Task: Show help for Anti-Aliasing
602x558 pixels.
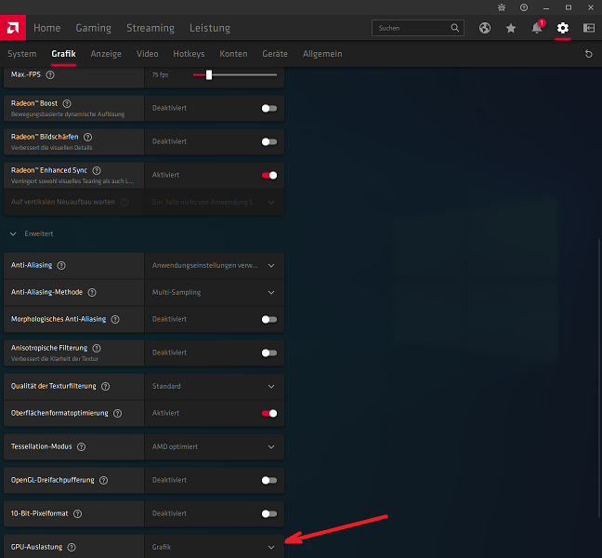Action: (61, 265)
